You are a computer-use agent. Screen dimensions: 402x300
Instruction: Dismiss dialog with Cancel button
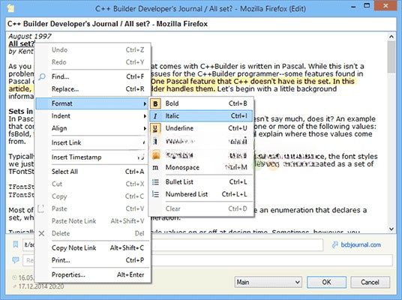pyautogui.click(x=370, y=282)
